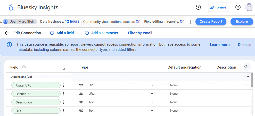Click the Description ABC type icon
The width and height of the screenshot is (255, 116).
(81, 102)
